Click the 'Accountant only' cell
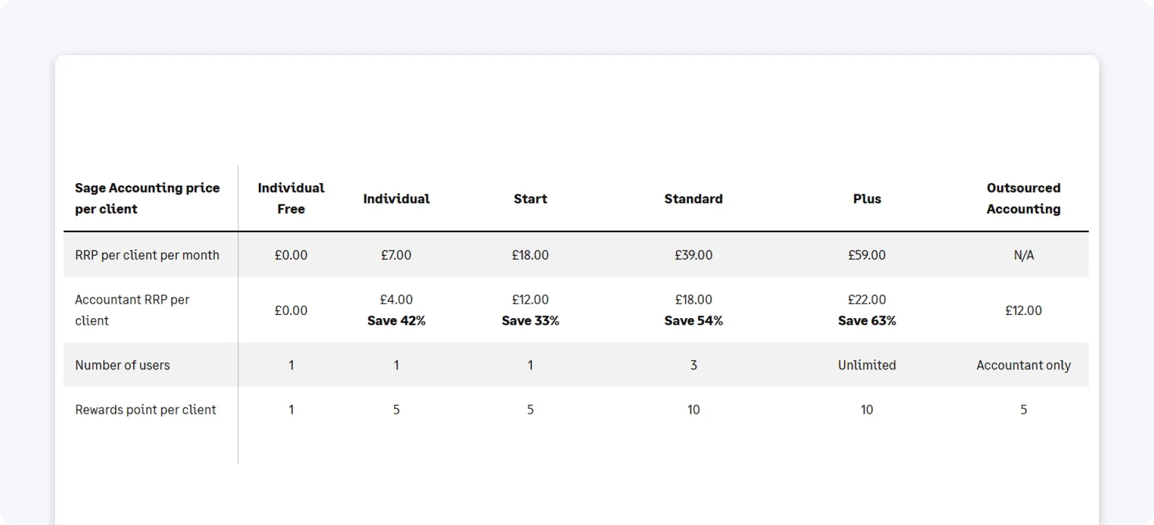The image size is (1154, 525). 1023,365
